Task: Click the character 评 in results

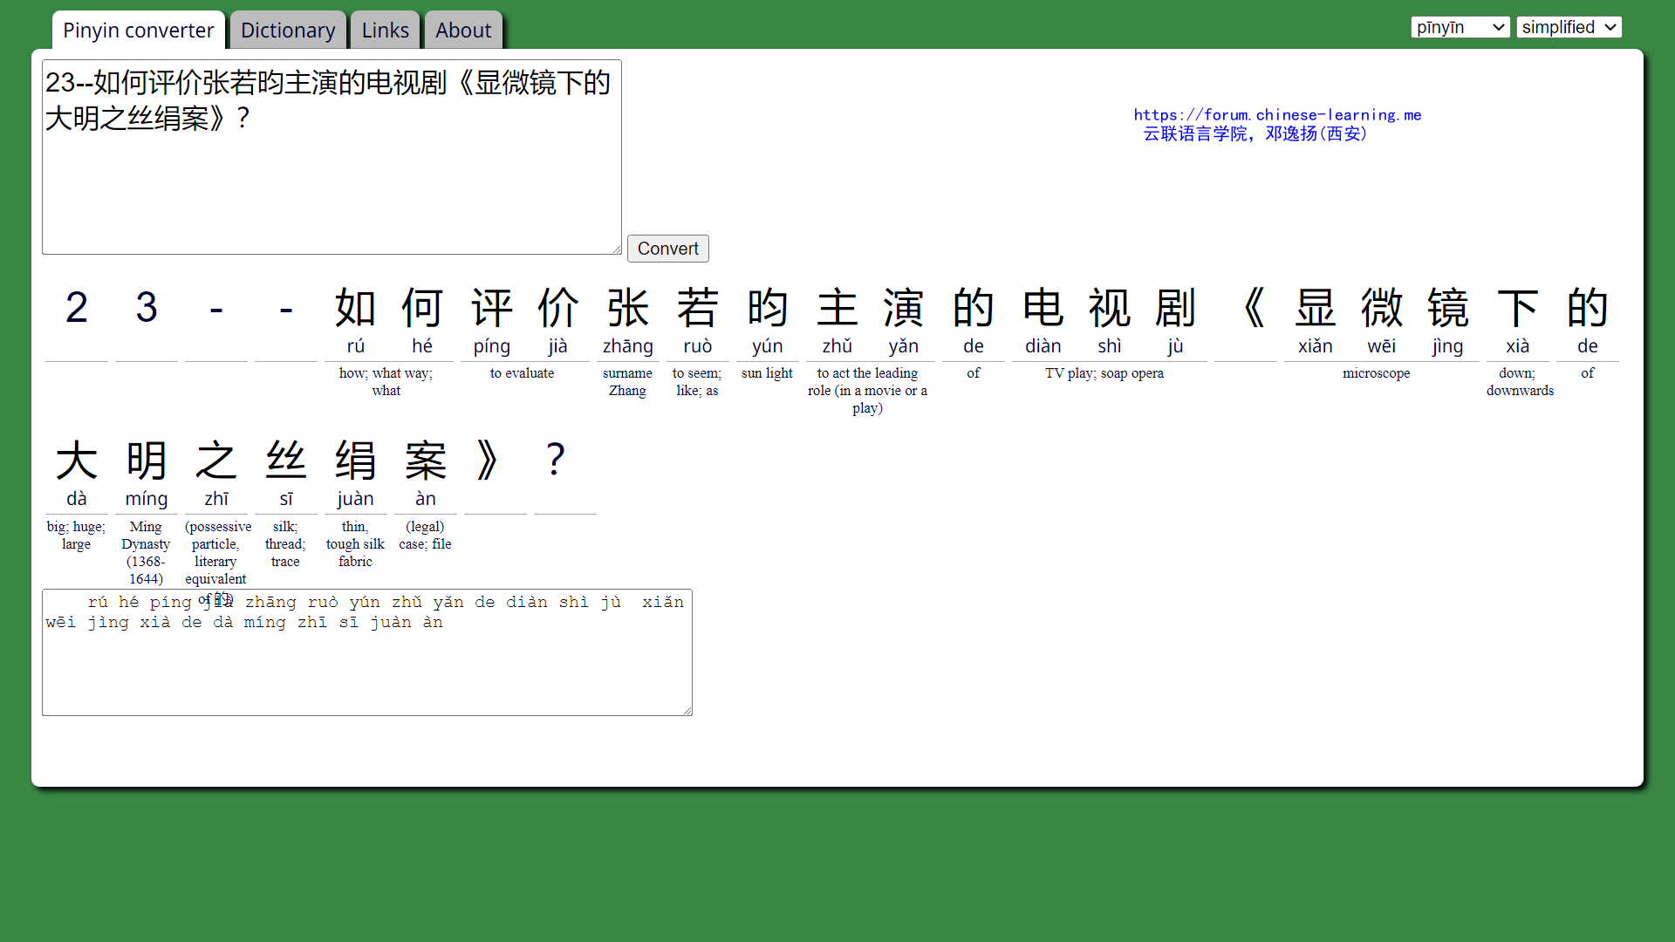Action: click(x=492, y=308)
